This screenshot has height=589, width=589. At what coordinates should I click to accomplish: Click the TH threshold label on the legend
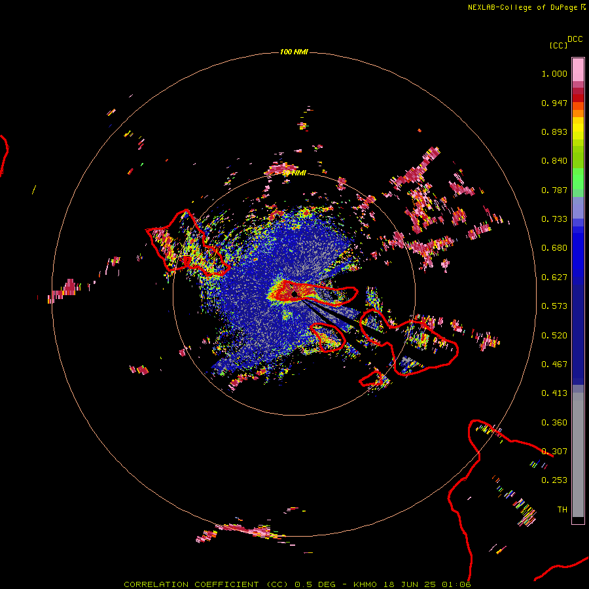coord(562,510)
